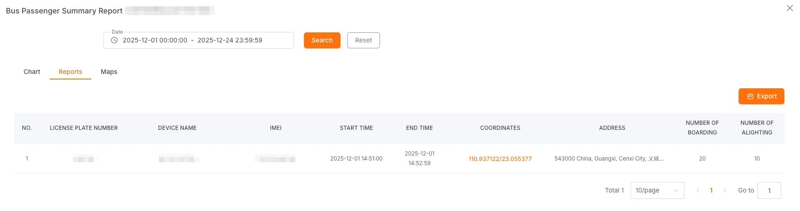This screenshot has height=211, width=800.
Task: Go to the next page arrow
Action: 725,190
